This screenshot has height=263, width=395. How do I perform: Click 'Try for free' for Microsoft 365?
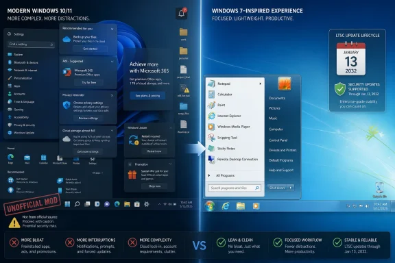coord(89,83)
